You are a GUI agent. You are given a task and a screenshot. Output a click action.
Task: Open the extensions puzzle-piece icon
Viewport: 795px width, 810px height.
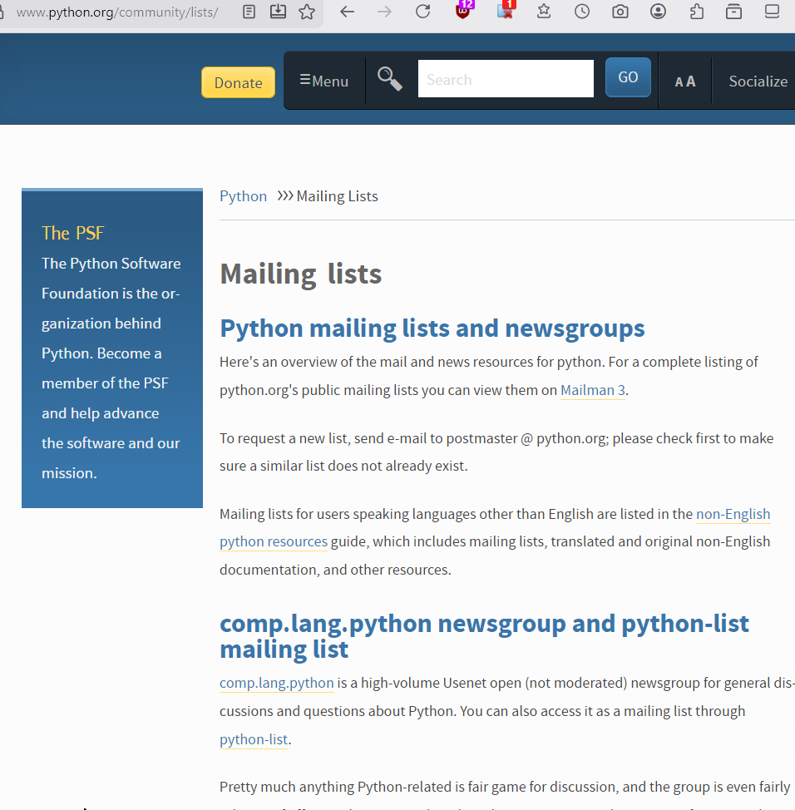tap(696, 12)
